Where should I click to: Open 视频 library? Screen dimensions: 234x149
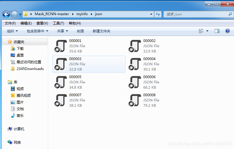tap(20, 89)
